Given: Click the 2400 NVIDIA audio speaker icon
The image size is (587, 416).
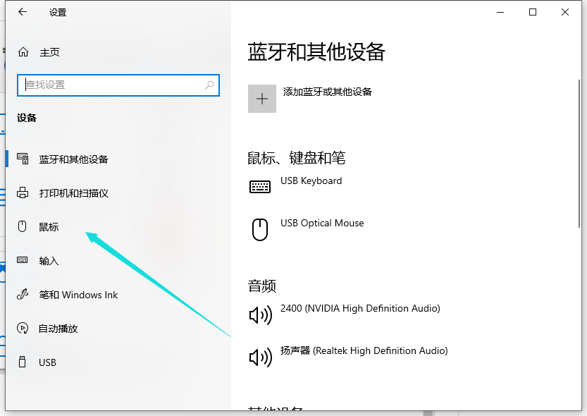Looking at the screenshot, I should [x=260, y=314].
